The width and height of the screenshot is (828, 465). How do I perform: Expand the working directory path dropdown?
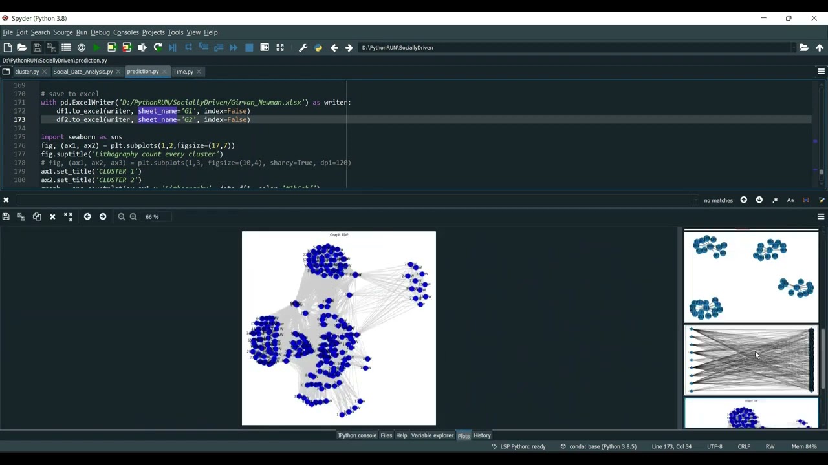(x=793, y=47)
